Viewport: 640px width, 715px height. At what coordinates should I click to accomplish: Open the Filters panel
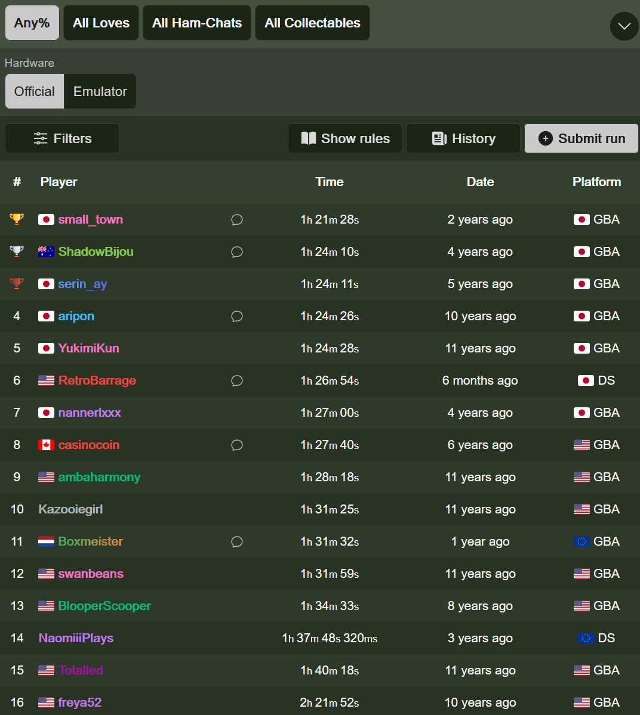(x=62, y=138)
